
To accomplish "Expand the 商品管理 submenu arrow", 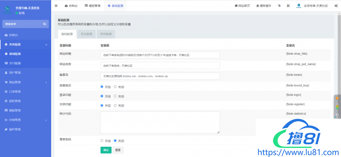I will [x=46, y=82].
